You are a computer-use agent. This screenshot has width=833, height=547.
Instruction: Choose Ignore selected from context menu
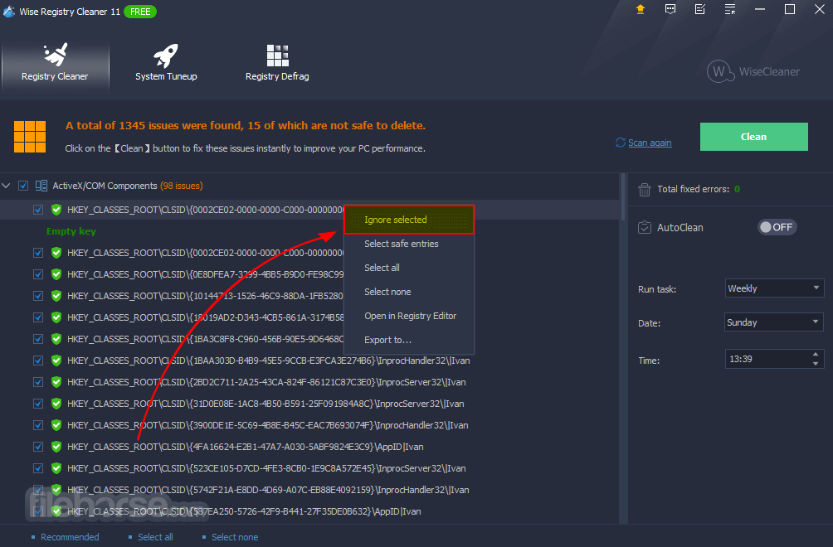(x=409, y=220)
